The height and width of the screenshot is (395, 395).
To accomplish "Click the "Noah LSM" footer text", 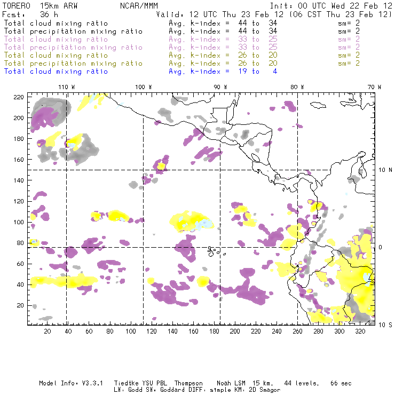I will pyautogui.click(x=231, y=383).
